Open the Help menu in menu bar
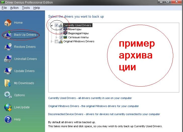The height and width of the screenshot is (132, 183). (37, 8)
